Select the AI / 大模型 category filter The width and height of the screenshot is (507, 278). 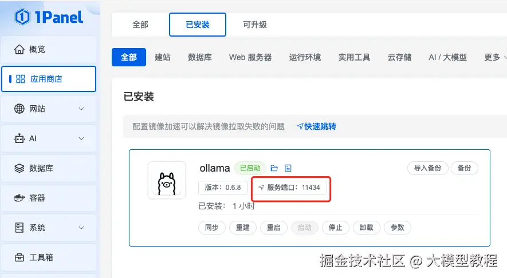(447, 57)
